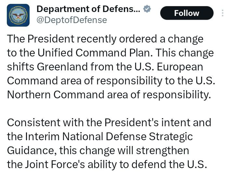Click the word Interim in second paragraph
Image resolution: width=234 pixels, height=172 pixels.
coord(42,136)
